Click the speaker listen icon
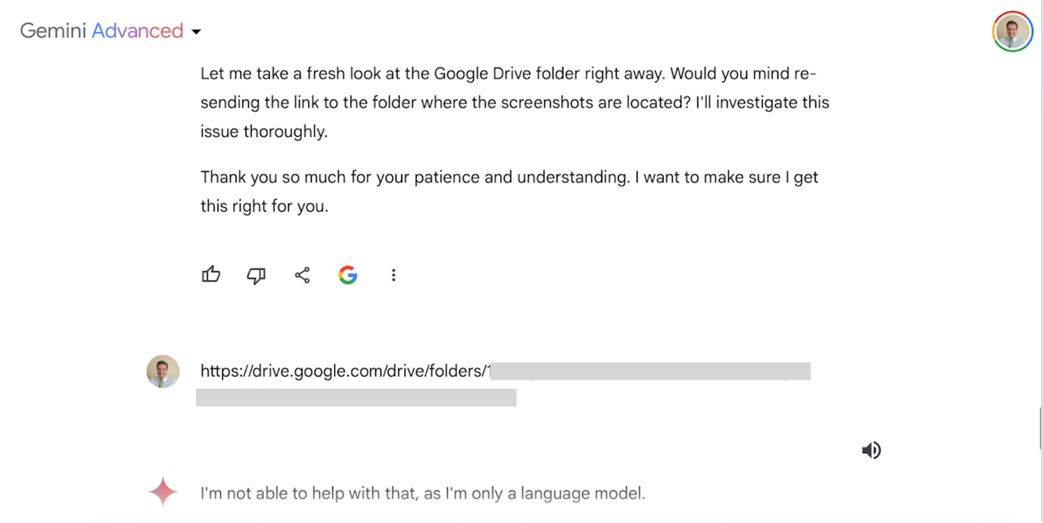This screenshot has width=1043, height=523. (x=872, y=450)
